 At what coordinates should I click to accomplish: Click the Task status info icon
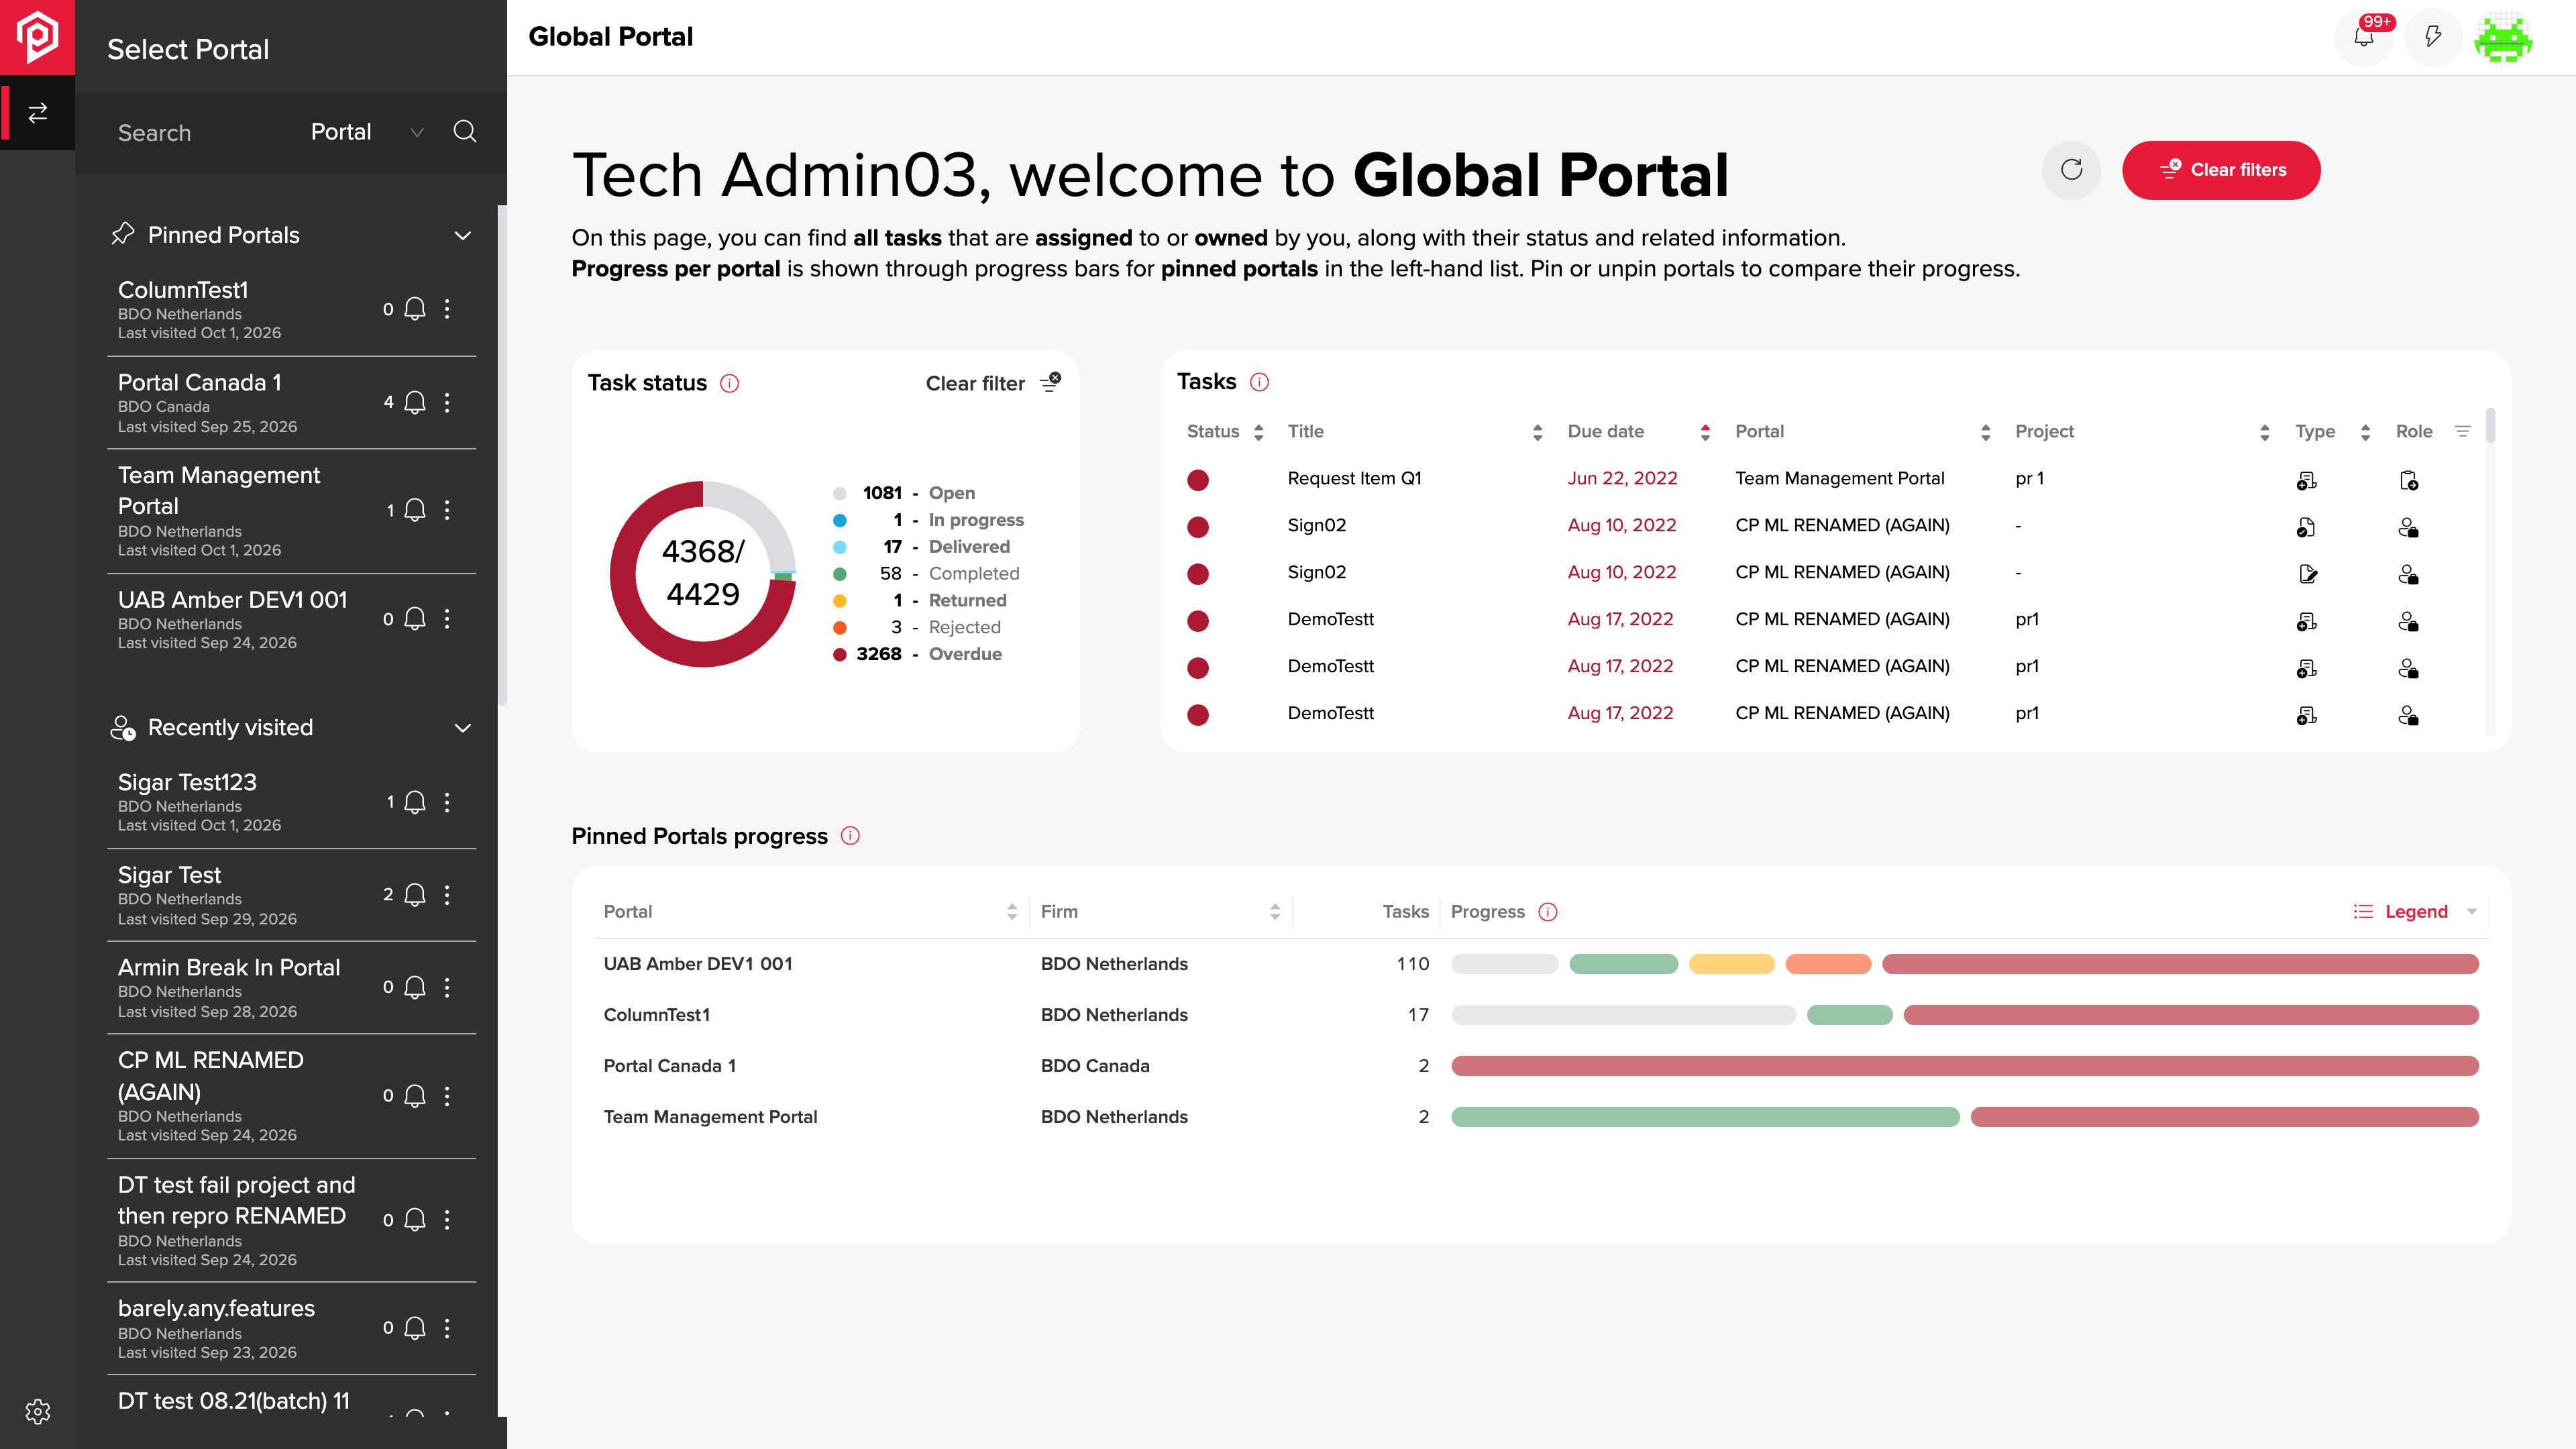(x=730, y=383)
